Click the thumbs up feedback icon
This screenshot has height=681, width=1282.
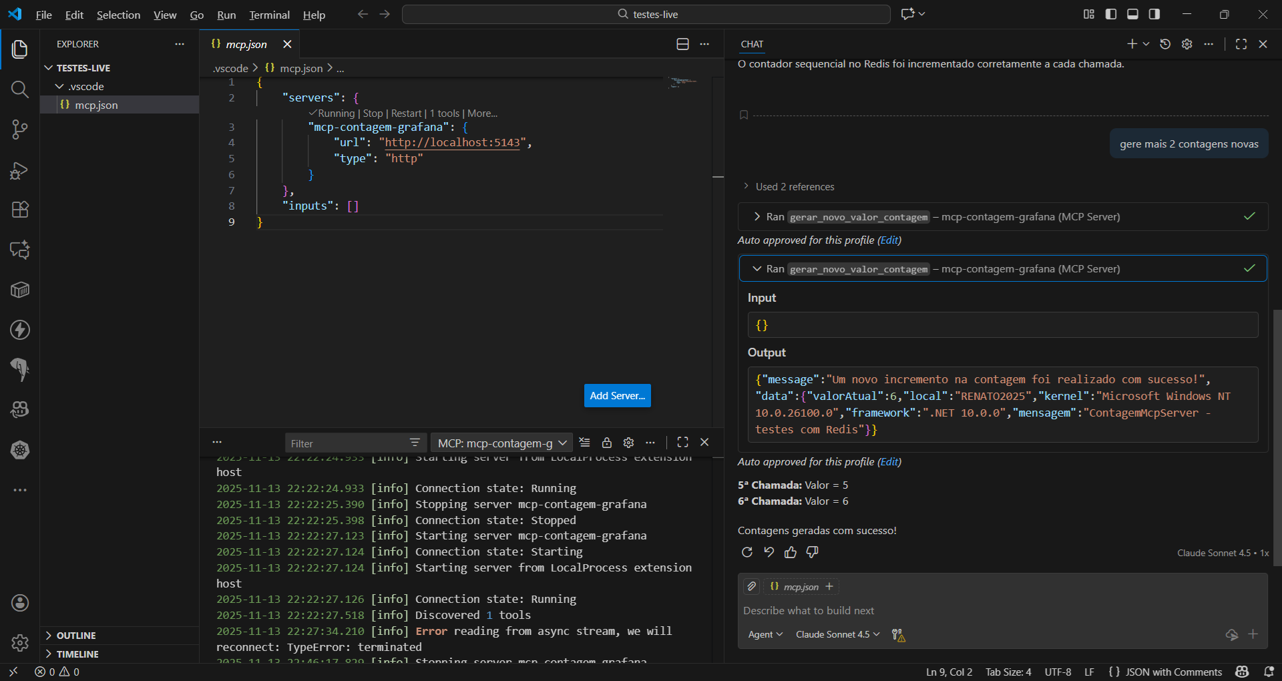click(x=791, y=552)
